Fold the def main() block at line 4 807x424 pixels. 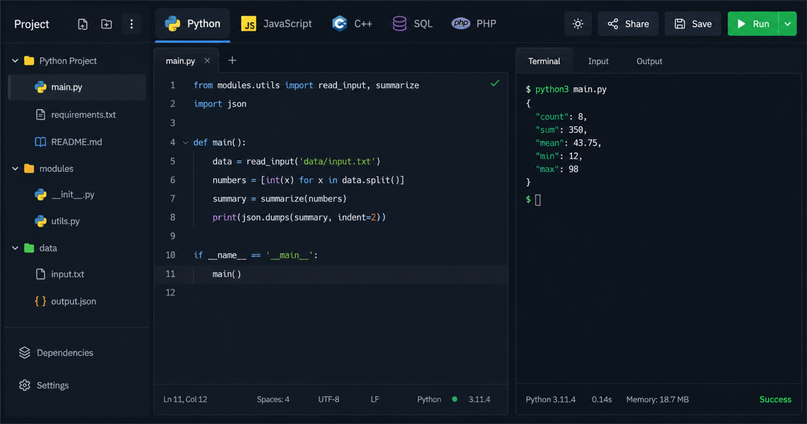point(185,142)
